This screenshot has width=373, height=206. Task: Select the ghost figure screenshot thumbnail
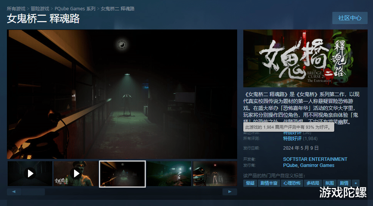click(x=215, y=174)
